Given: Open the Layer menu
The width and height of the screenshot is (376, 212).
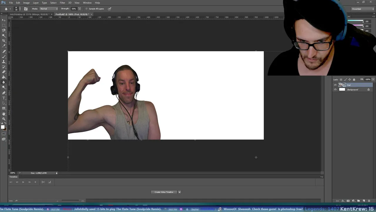Looking at the screenshot, I should click(x=36, y=3).
